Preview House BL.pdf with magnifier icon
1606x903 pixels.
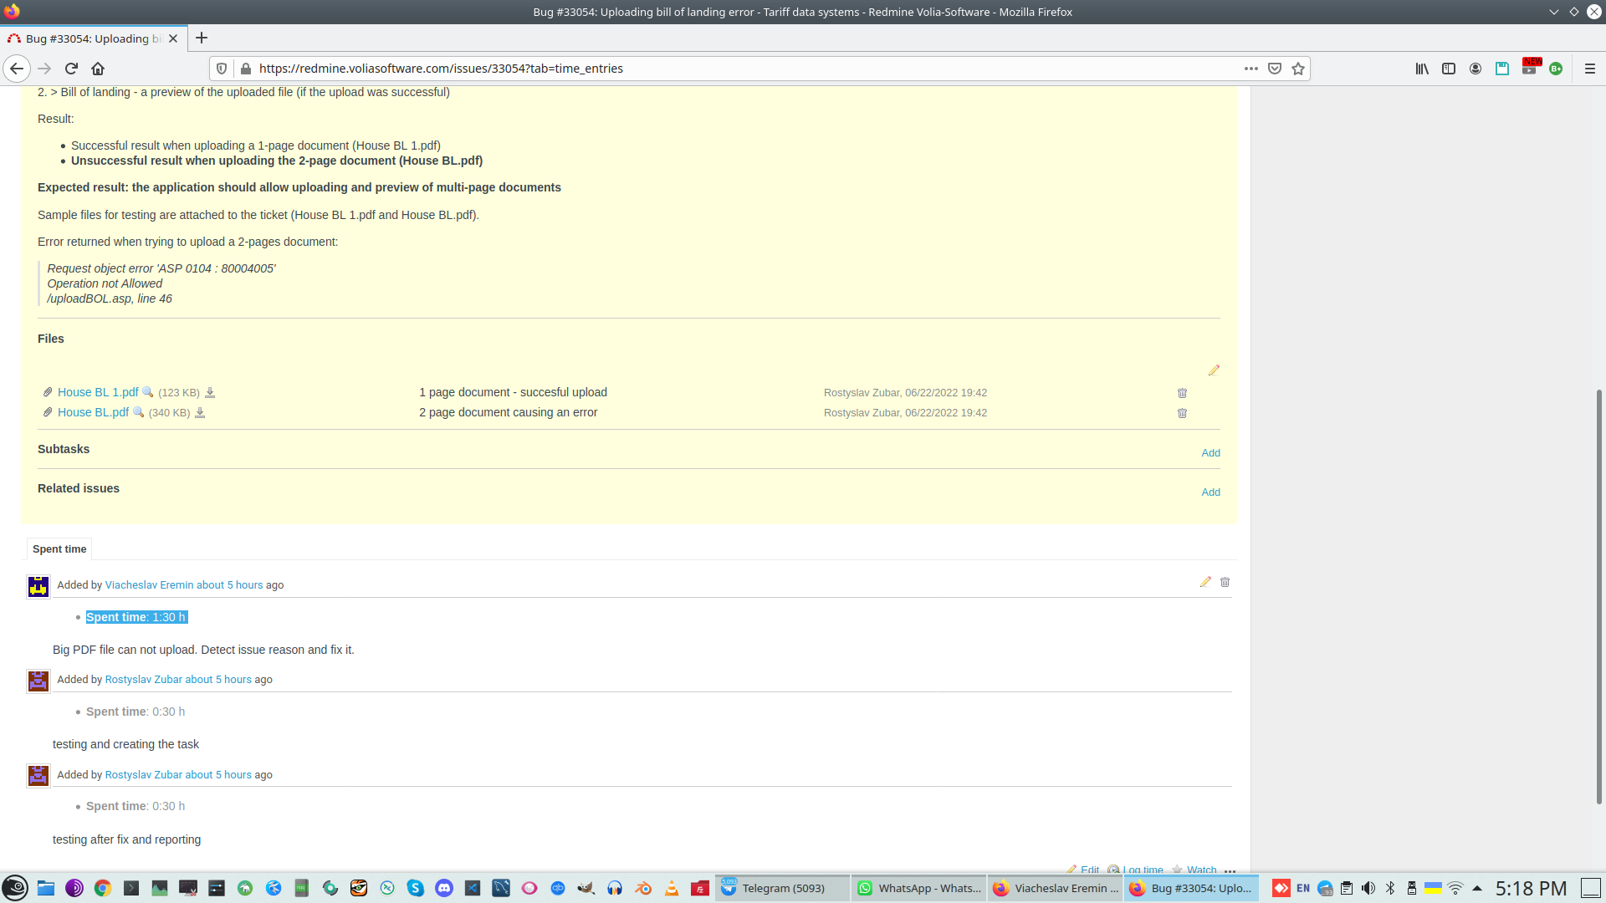pos(139,412)
